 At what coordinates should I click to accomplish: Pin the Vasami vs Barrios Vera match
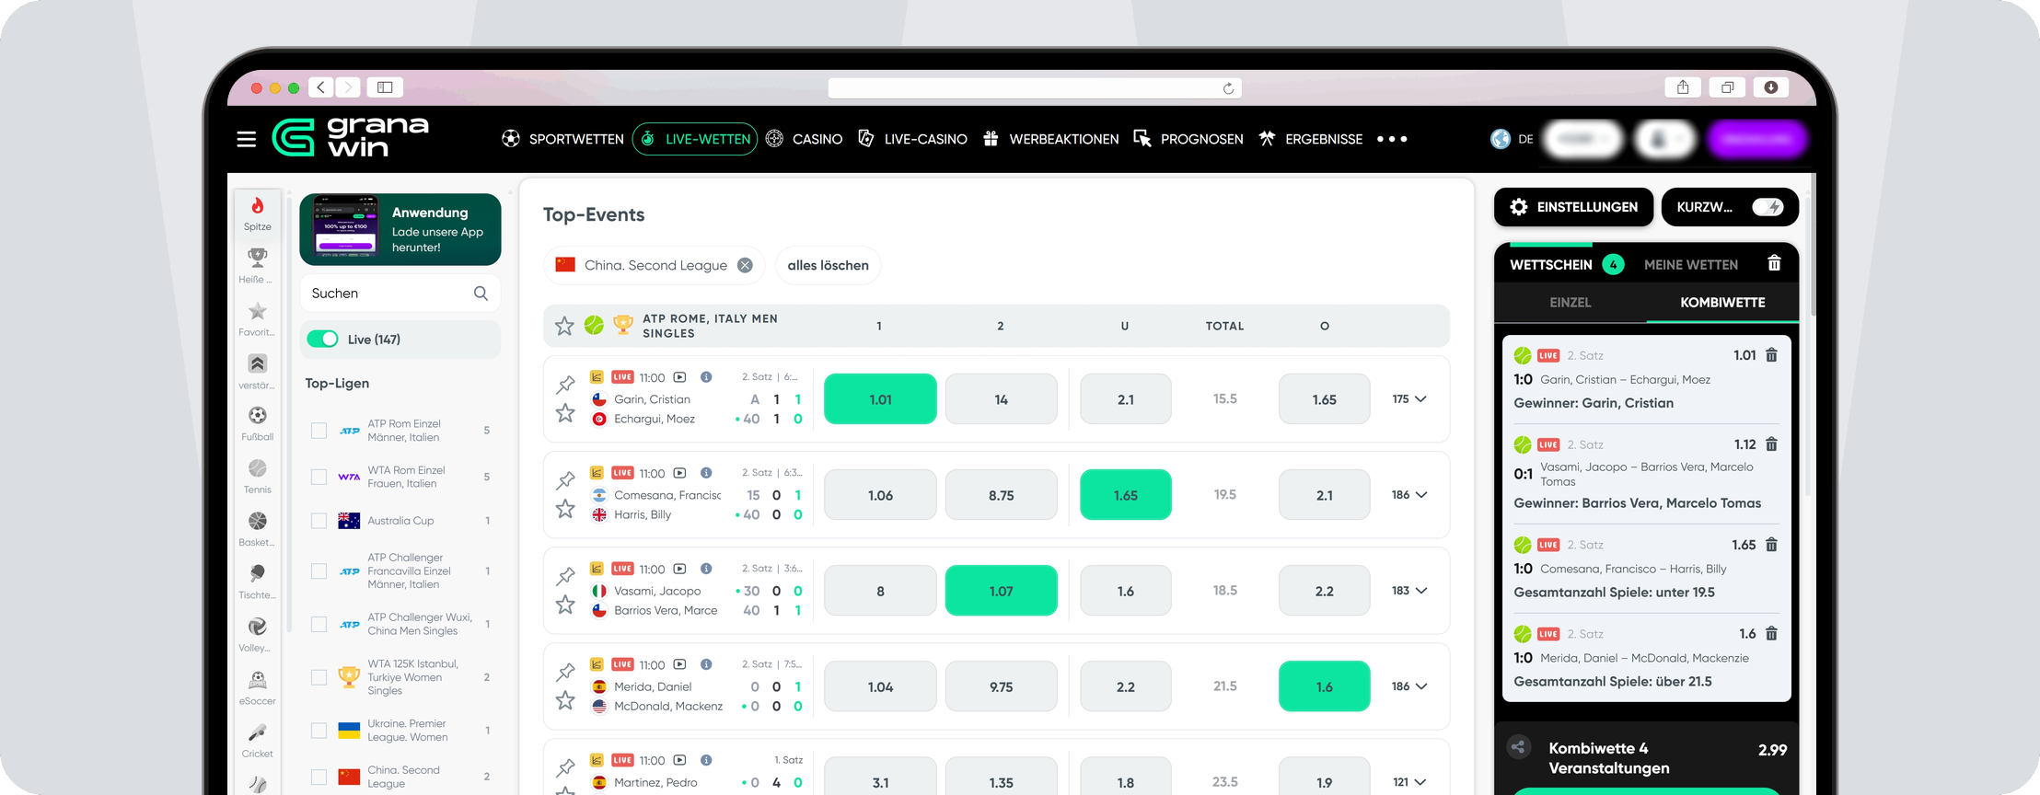(565, 576)
